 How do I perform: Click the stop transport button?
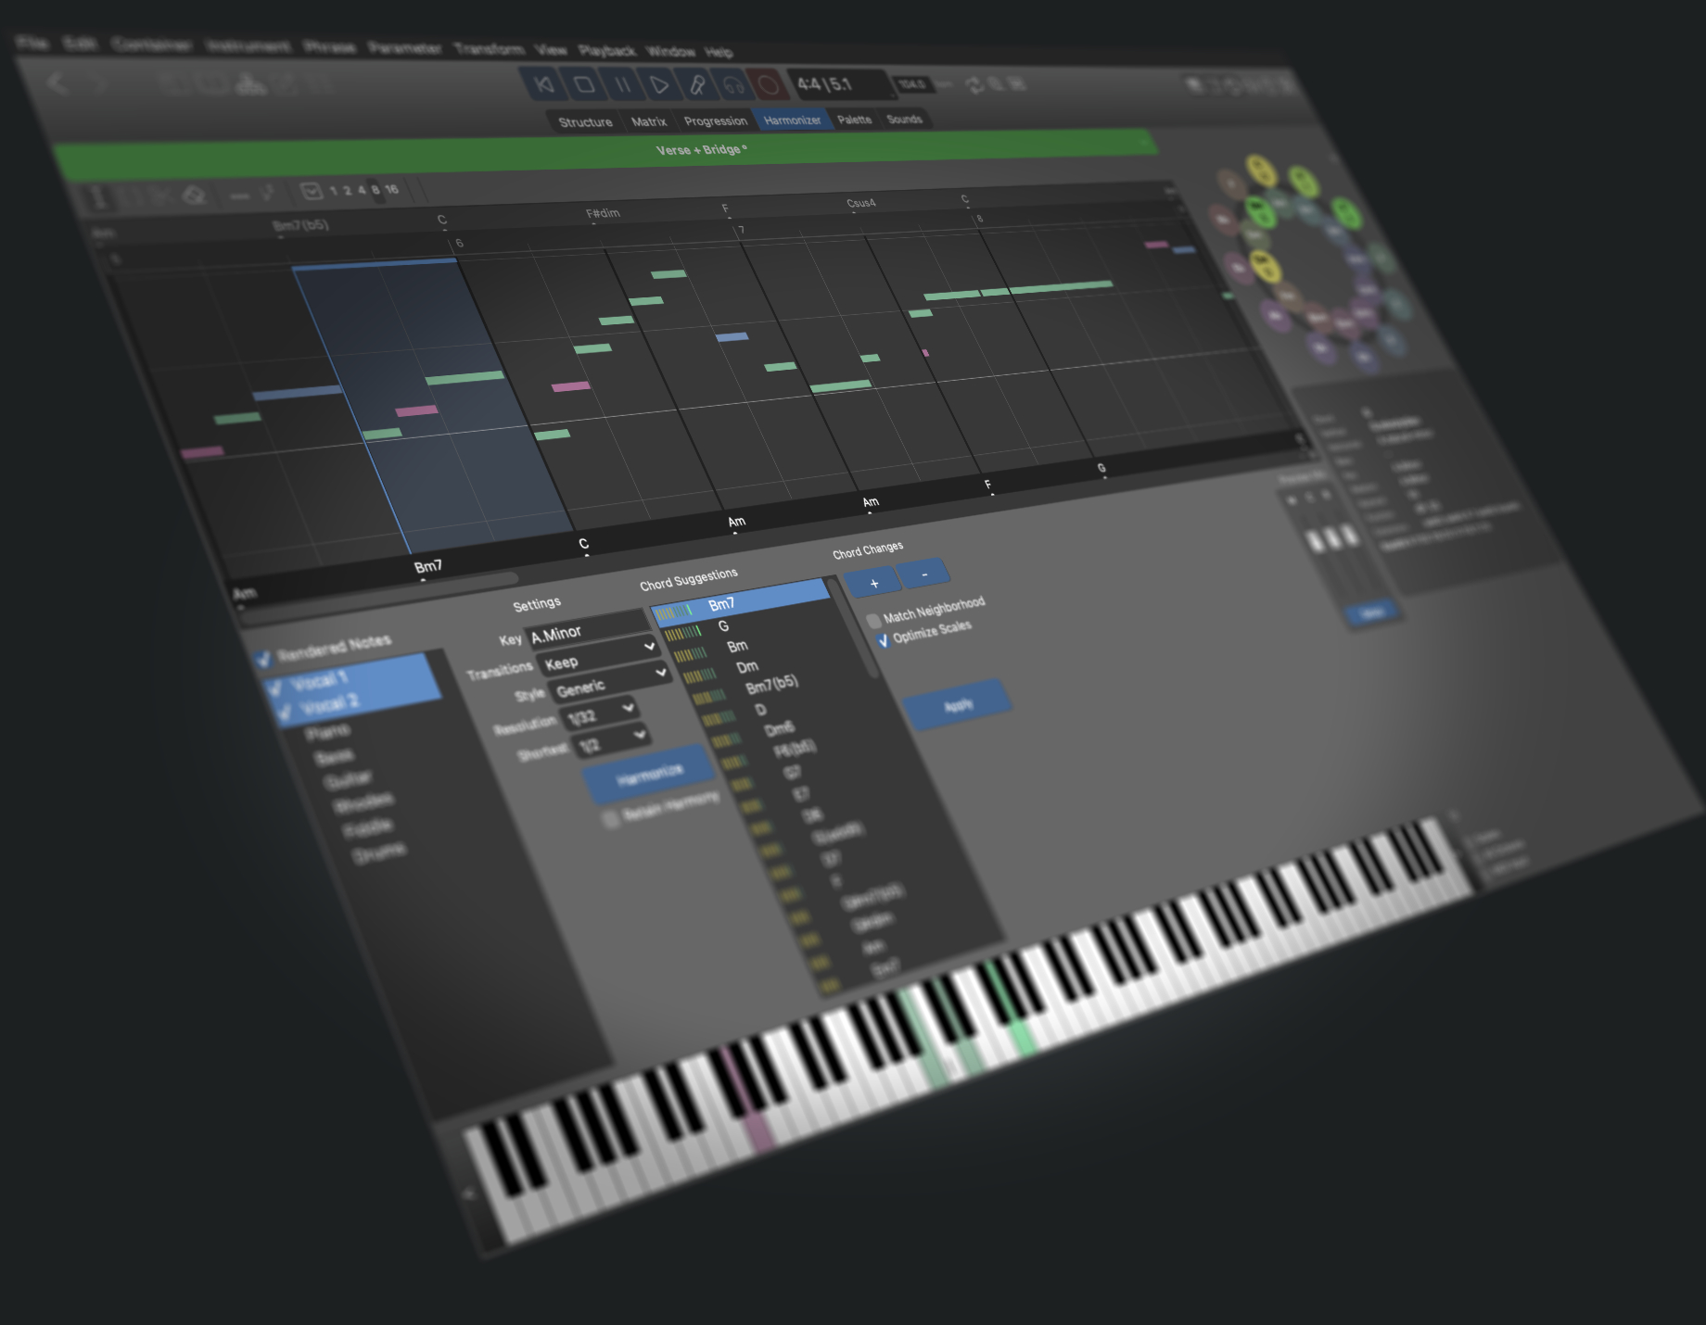(x=584, y=85)
